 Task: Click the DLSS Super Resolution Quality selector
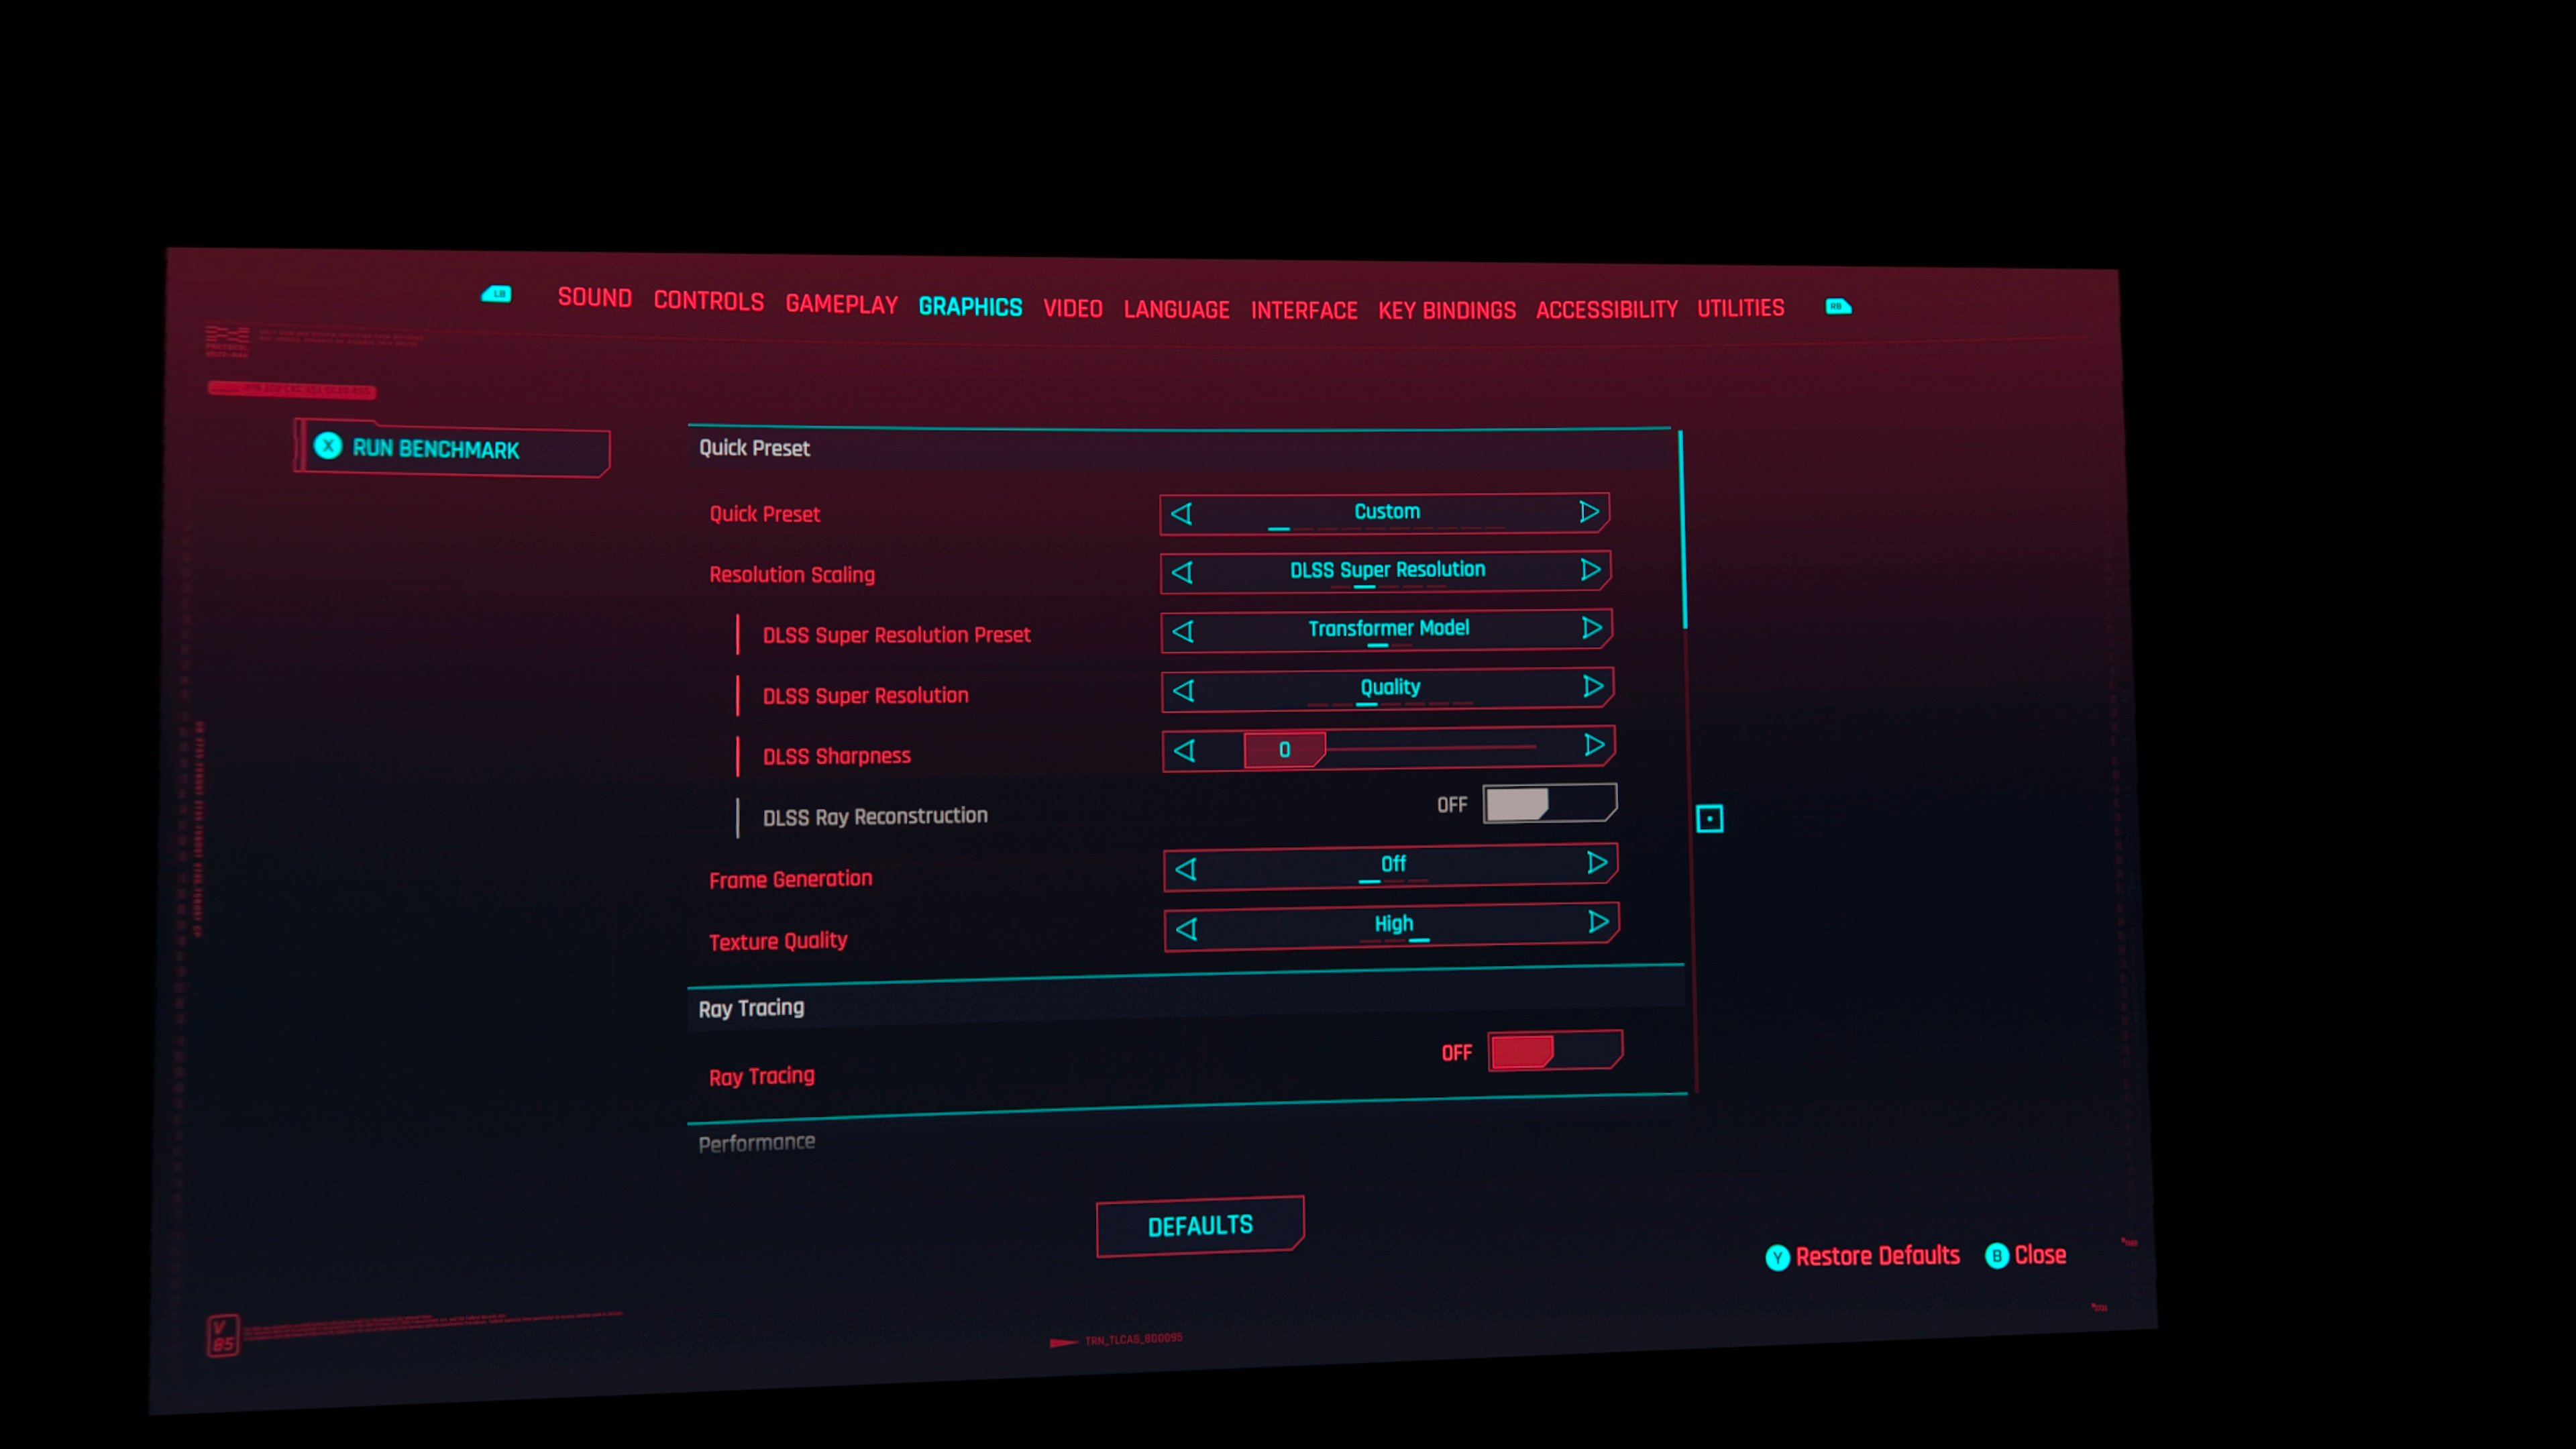point(1387,689)
